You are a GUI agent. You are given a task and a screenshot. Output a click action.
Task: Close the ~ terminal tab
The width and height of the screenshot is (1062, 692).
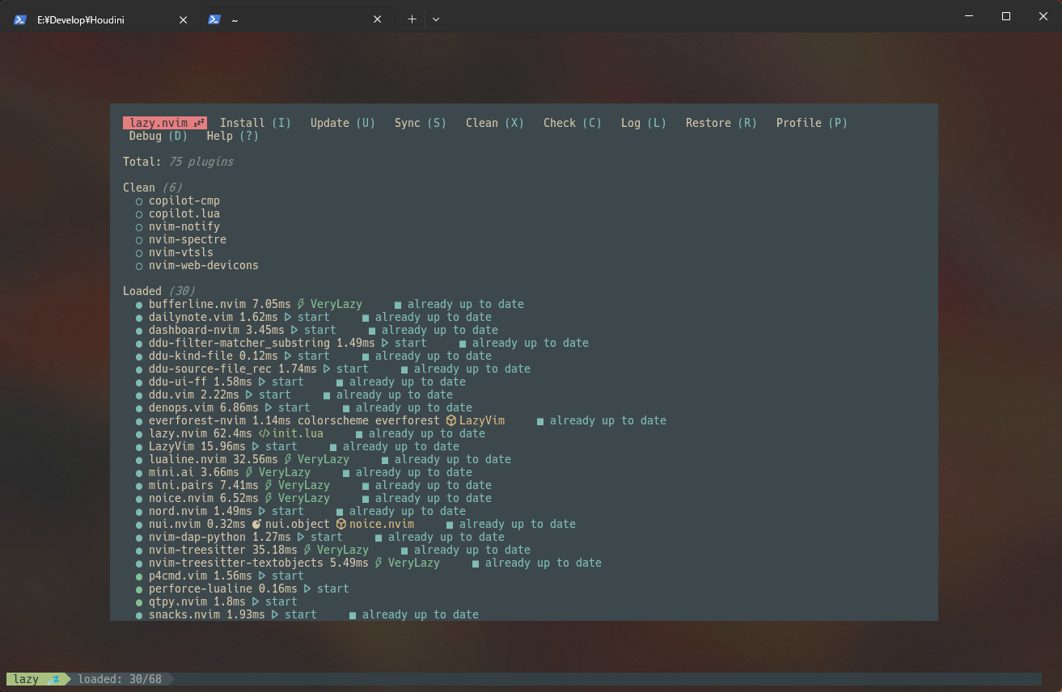(377, 19)
